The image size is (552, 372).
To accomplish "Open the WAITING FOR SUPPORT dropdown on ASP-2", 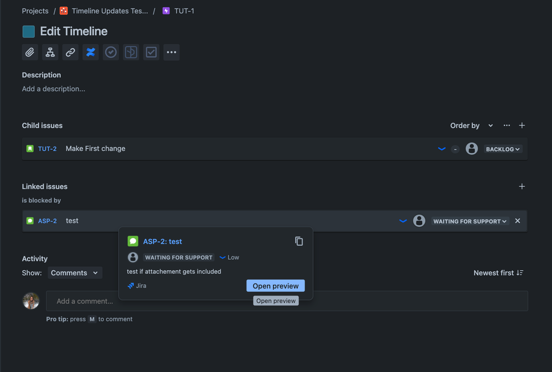I will (x=470, y=221).
